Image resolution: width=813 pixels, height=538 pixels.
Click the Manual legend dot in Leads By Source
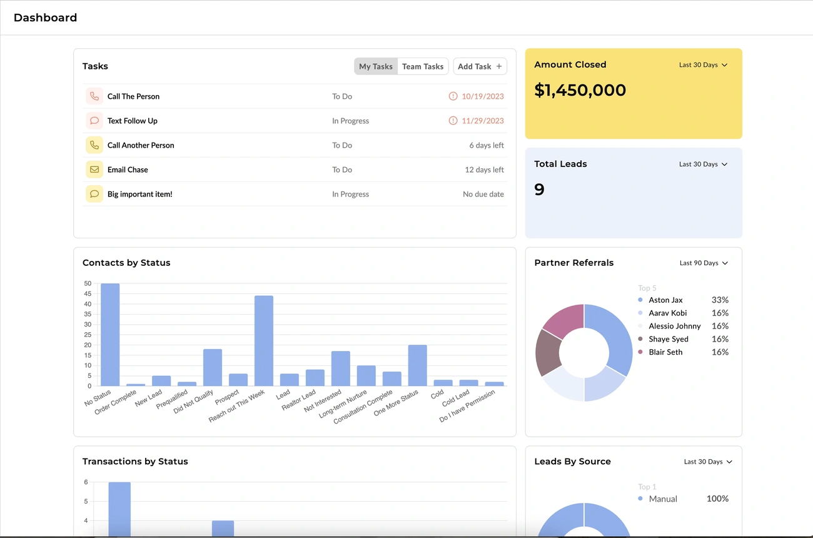pyautogui.click(x=640, y=499)
